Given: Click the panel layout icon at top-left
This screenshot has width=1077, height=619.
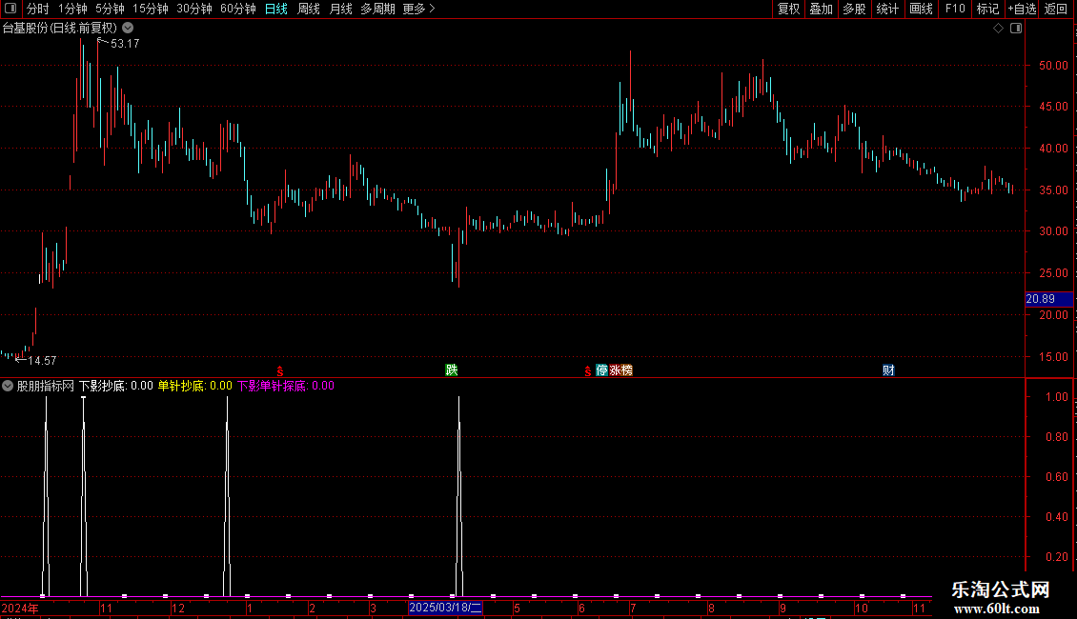Looking at the screenshot, I should click(10, 9).
